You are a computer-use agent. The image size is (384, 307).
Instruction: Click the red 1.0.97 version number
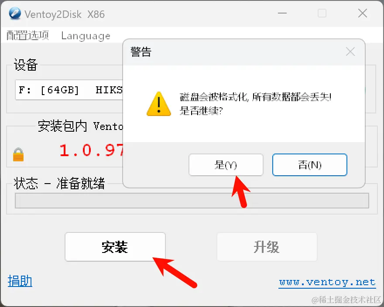click(92, 150)
